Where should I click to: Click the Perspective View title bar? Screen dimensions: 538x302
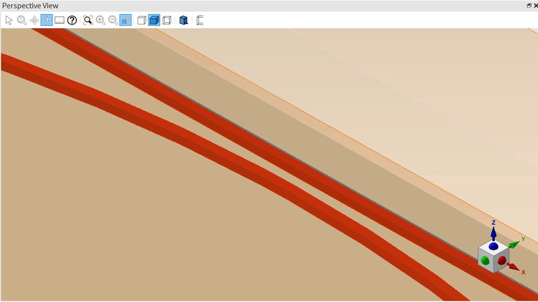[168, 5]
